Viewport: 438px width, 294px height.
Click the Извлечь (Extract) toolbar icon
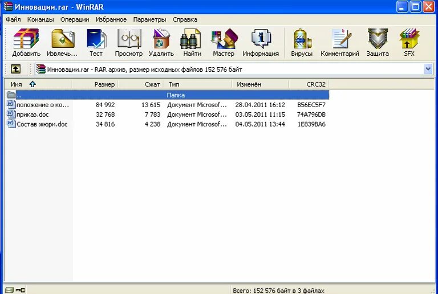[x=62, y=43]
